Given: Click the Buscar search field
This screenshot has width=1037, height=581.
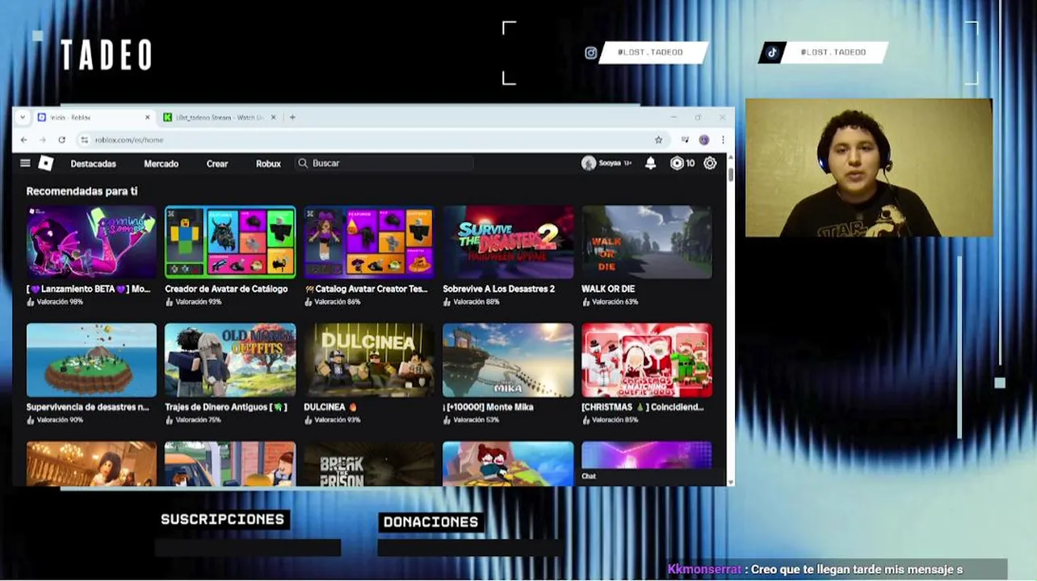Looking at the screenshot, I should (x=384, y=163).
